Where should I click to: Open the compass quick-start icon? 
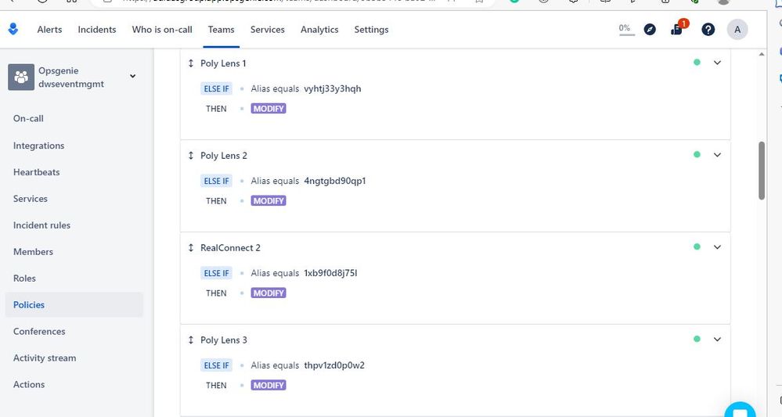(x=650, y=30)
